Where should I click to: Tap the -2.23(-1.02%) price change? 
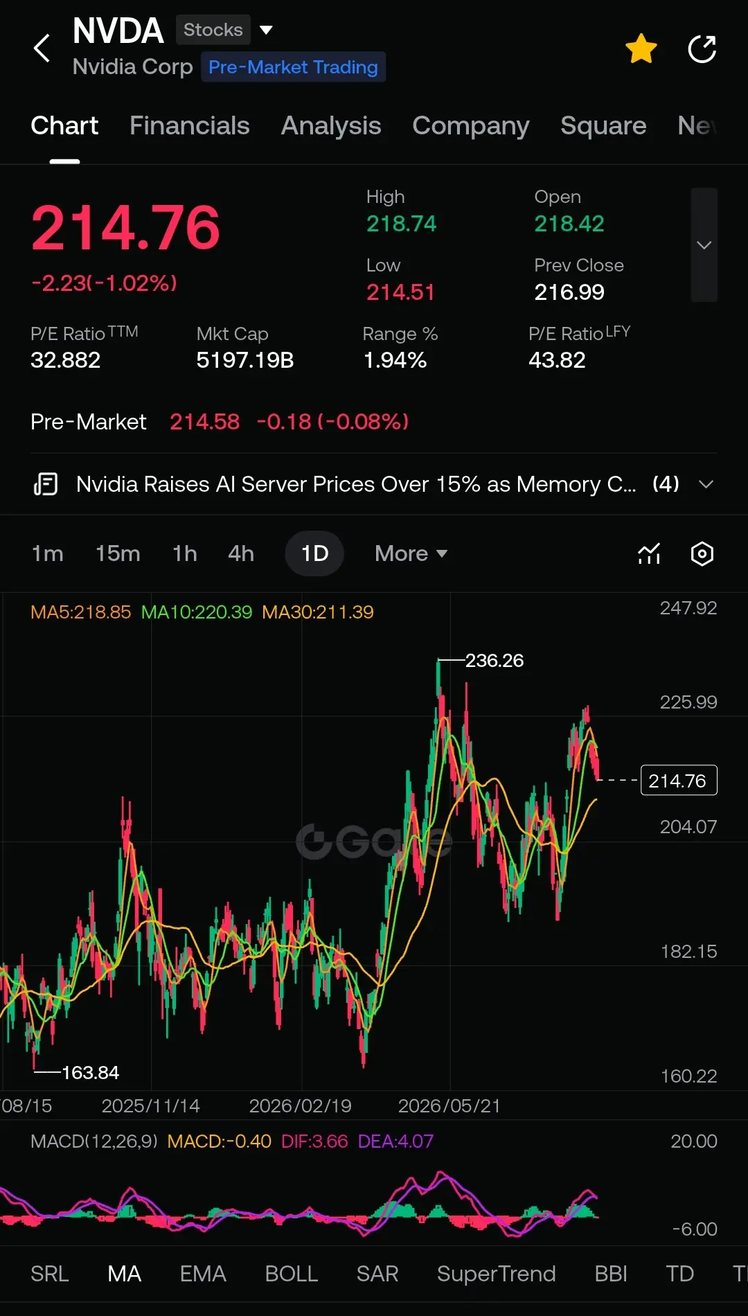[x=104, y=283]
